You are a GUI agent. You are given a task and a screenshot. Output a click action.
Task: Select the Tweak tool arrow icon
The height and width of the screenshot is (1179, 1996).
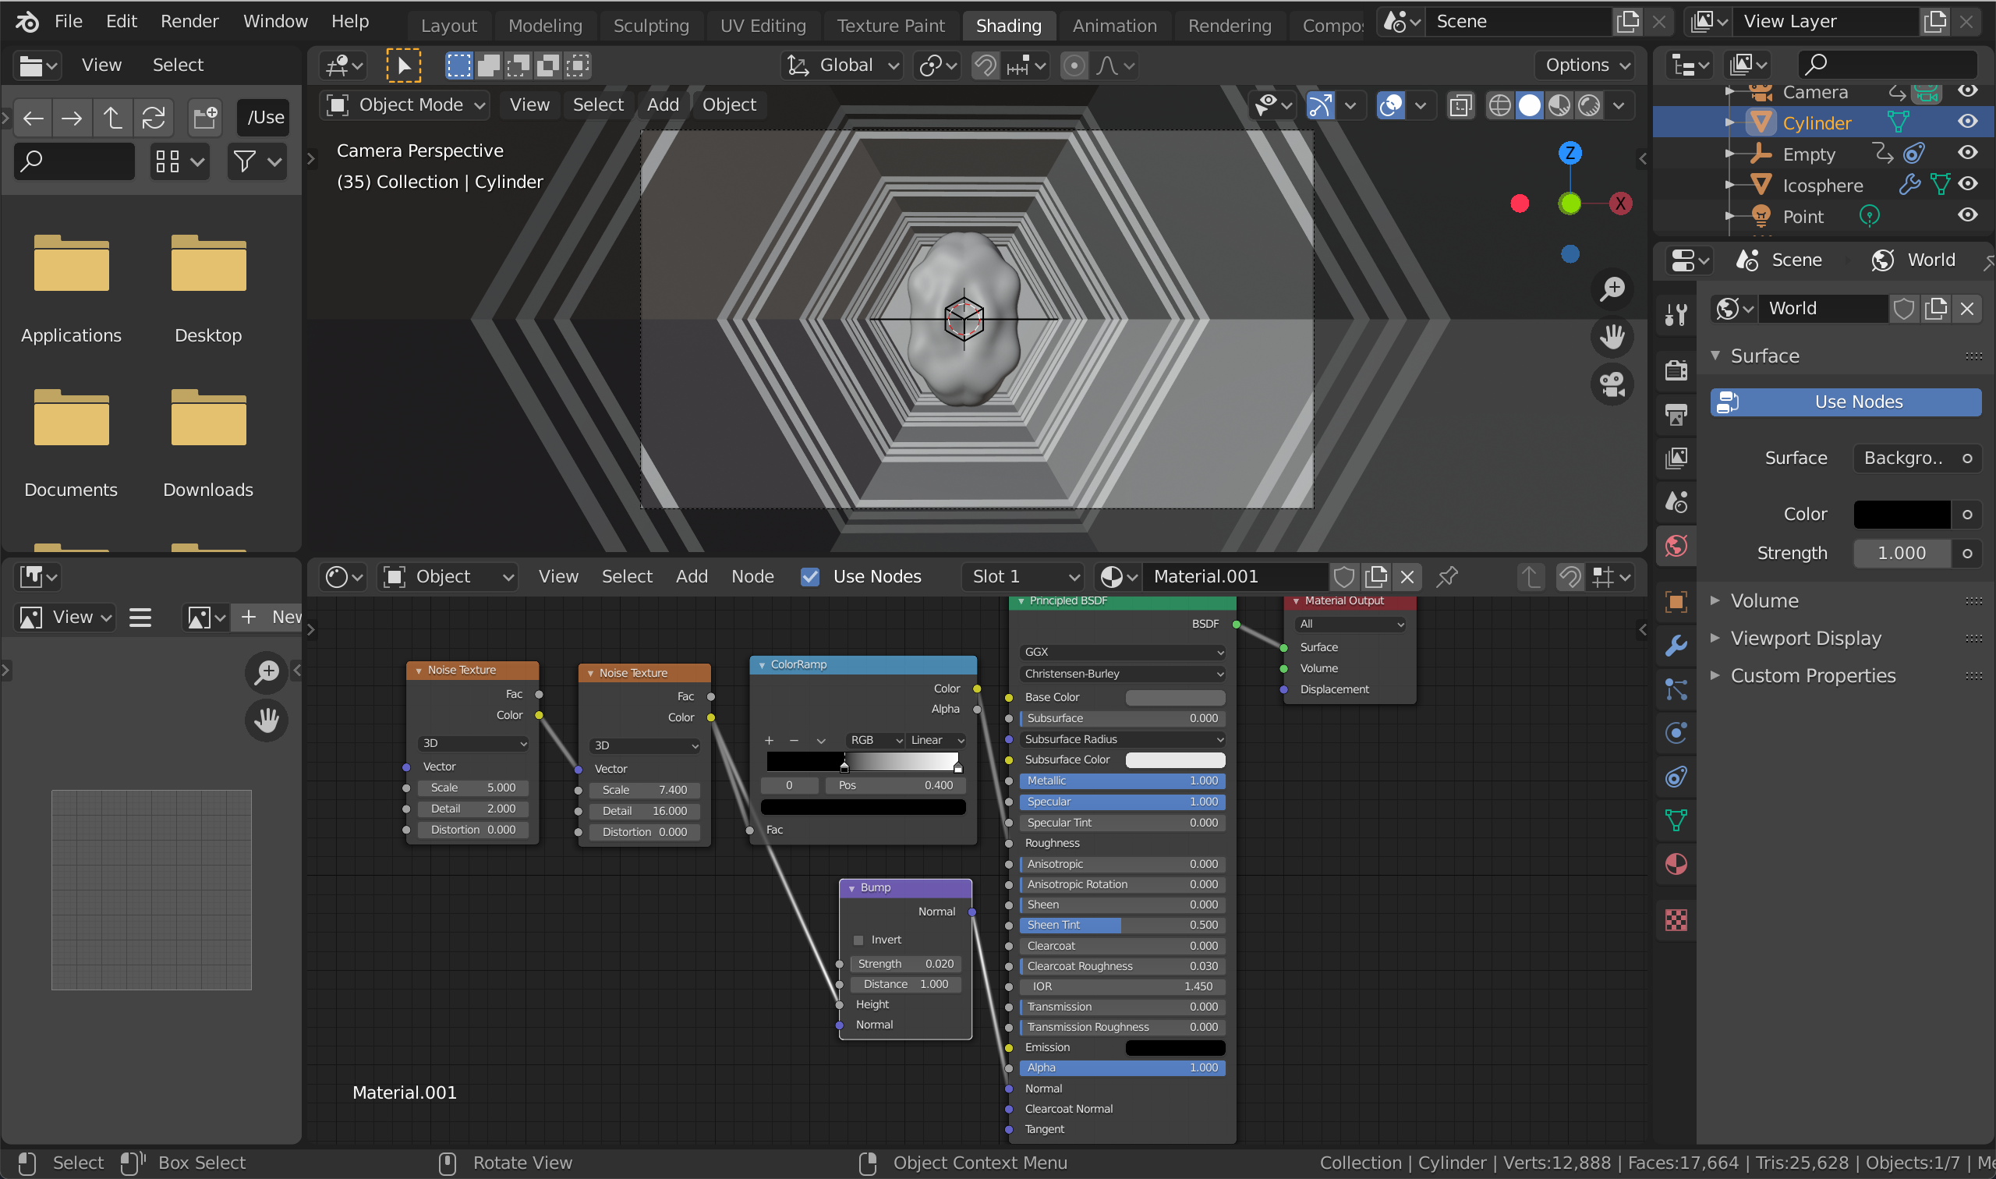tap(404, 65)
